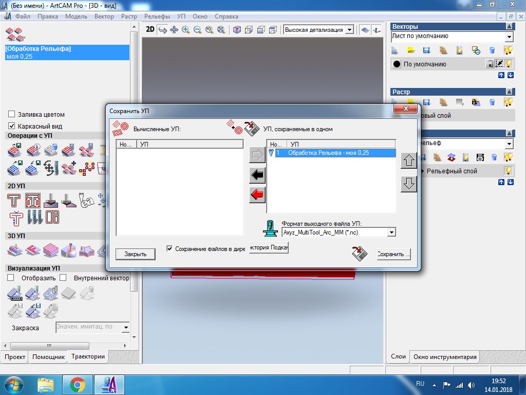Enable the Заливка цветом checkbox

(11, 114)
